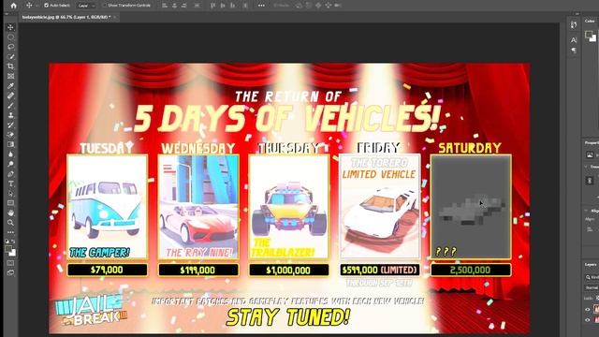Swap foreground and background colors
This screenshot has width=599, height=337.
coord(14,242)
